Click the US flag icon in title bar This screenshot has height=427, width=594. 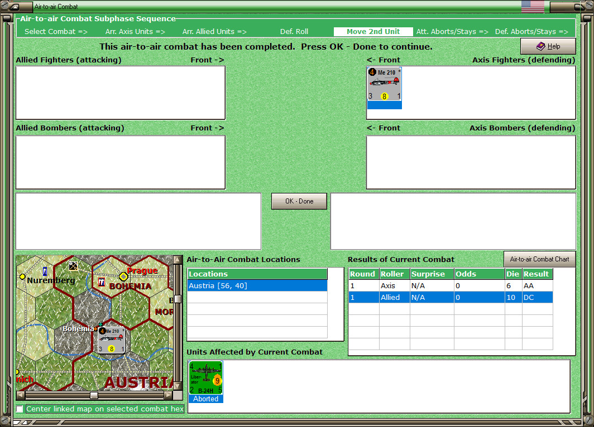coord(533,7)
